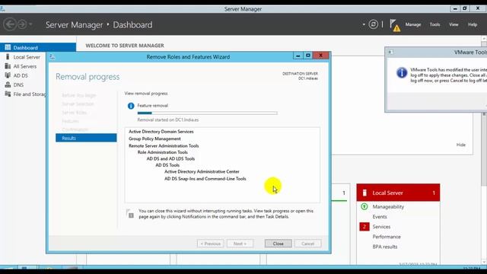The image size is (487, 274).
Task: Minimize the Server Manager window
Action: (455, 8)
